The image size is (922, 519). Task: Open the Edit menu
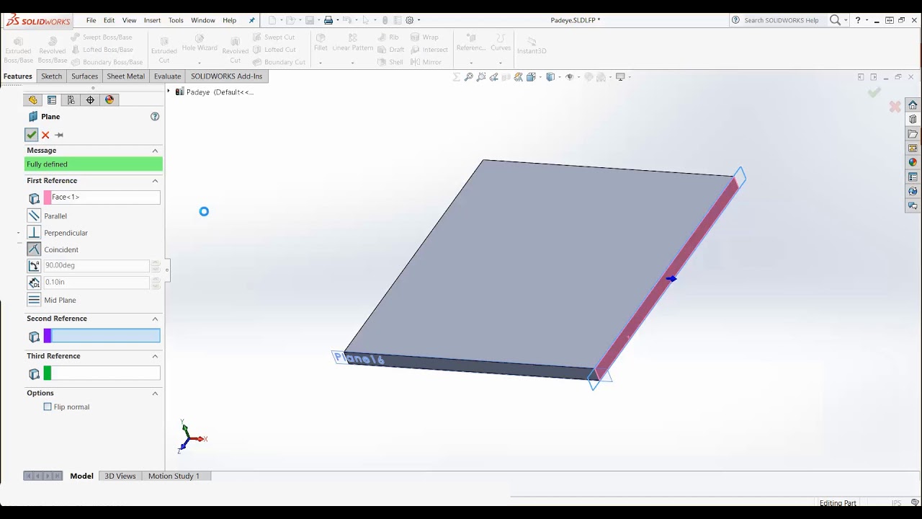pos(109,20)
